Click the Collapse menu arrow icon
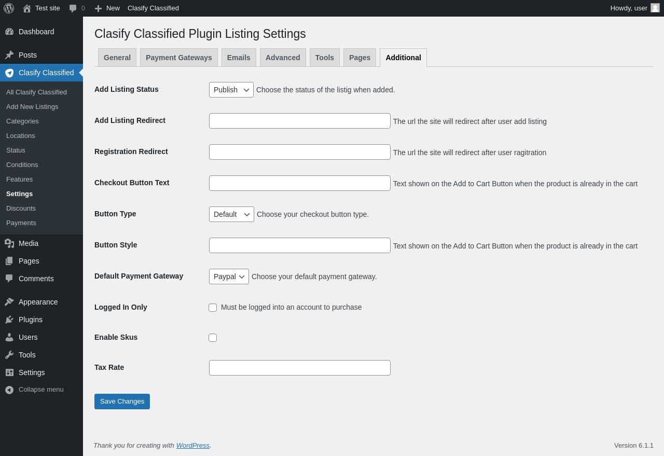664x456 pixels. [x=9, y=390]
